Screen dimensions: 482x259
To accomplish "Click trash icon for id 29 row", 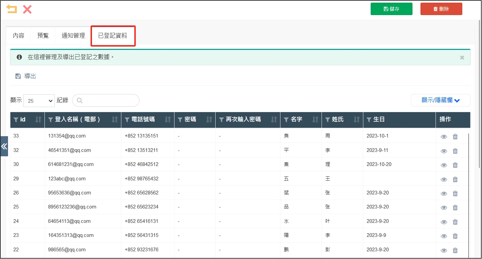I will (x=455, y=179).
